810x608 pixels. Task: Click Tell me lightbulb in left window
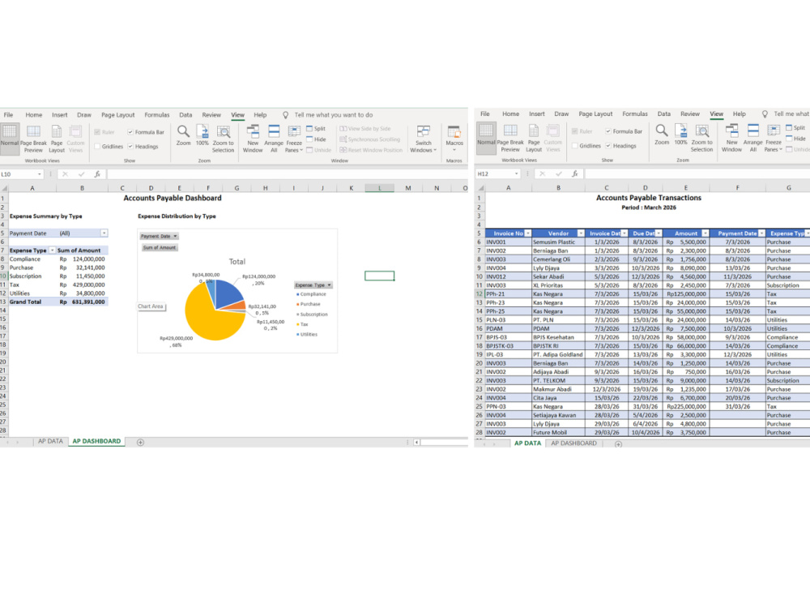pos(285,115)
